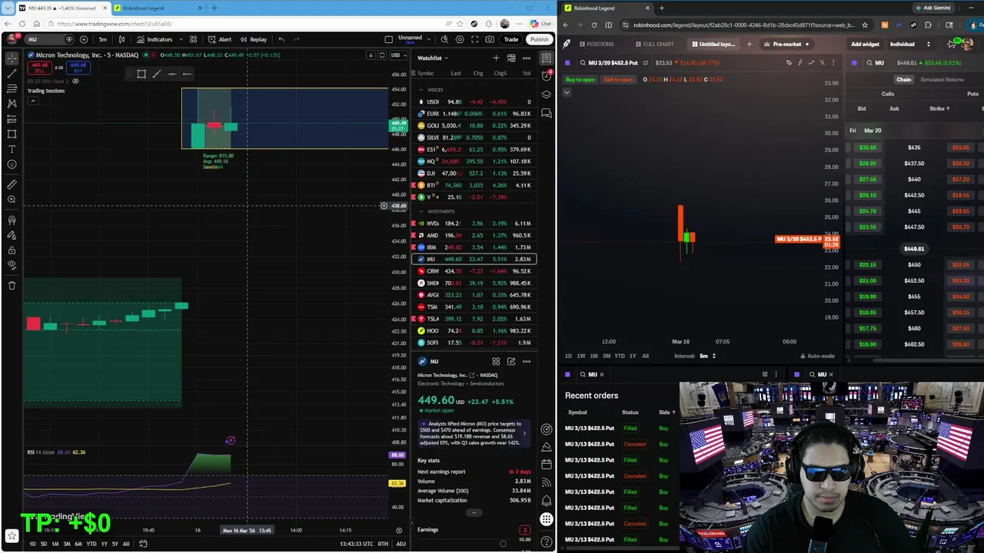This screenshot has width=984, height=553.
Task: Open the watchlist panel icon in right sidebar
Action: coord(546,58)
